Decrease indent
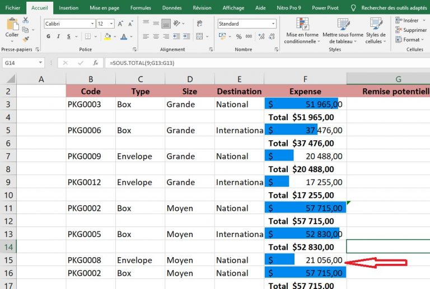This screenshot has width=430, height=289. [x=176, y=36]
